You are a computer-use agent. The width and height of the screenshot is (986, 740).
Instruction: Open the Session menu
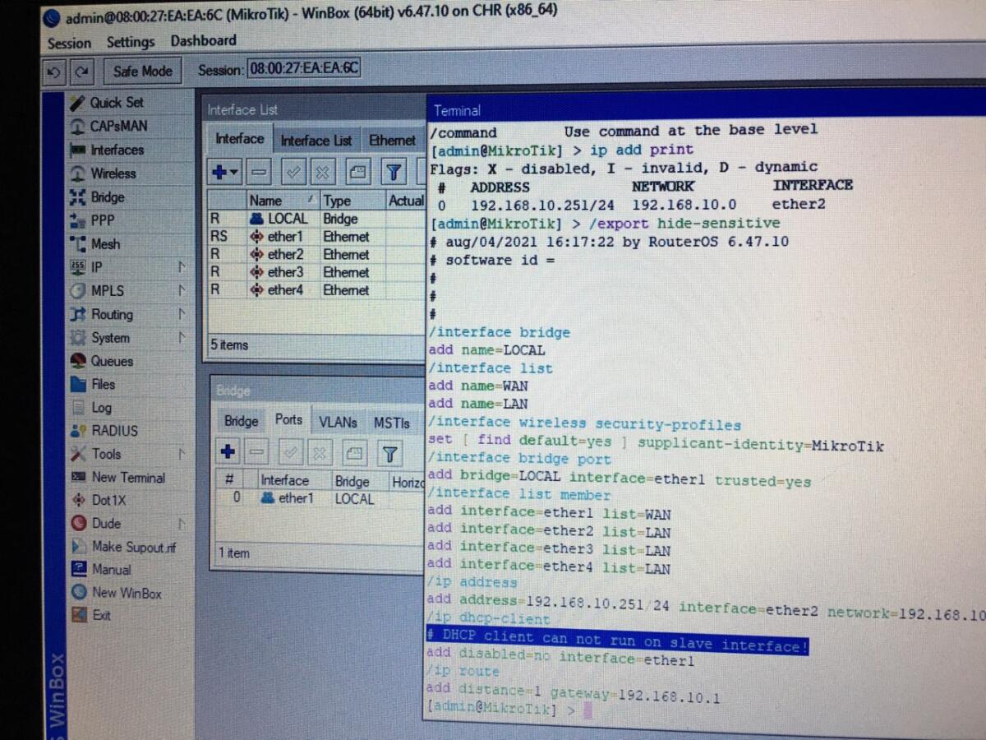tap(69, 43)
